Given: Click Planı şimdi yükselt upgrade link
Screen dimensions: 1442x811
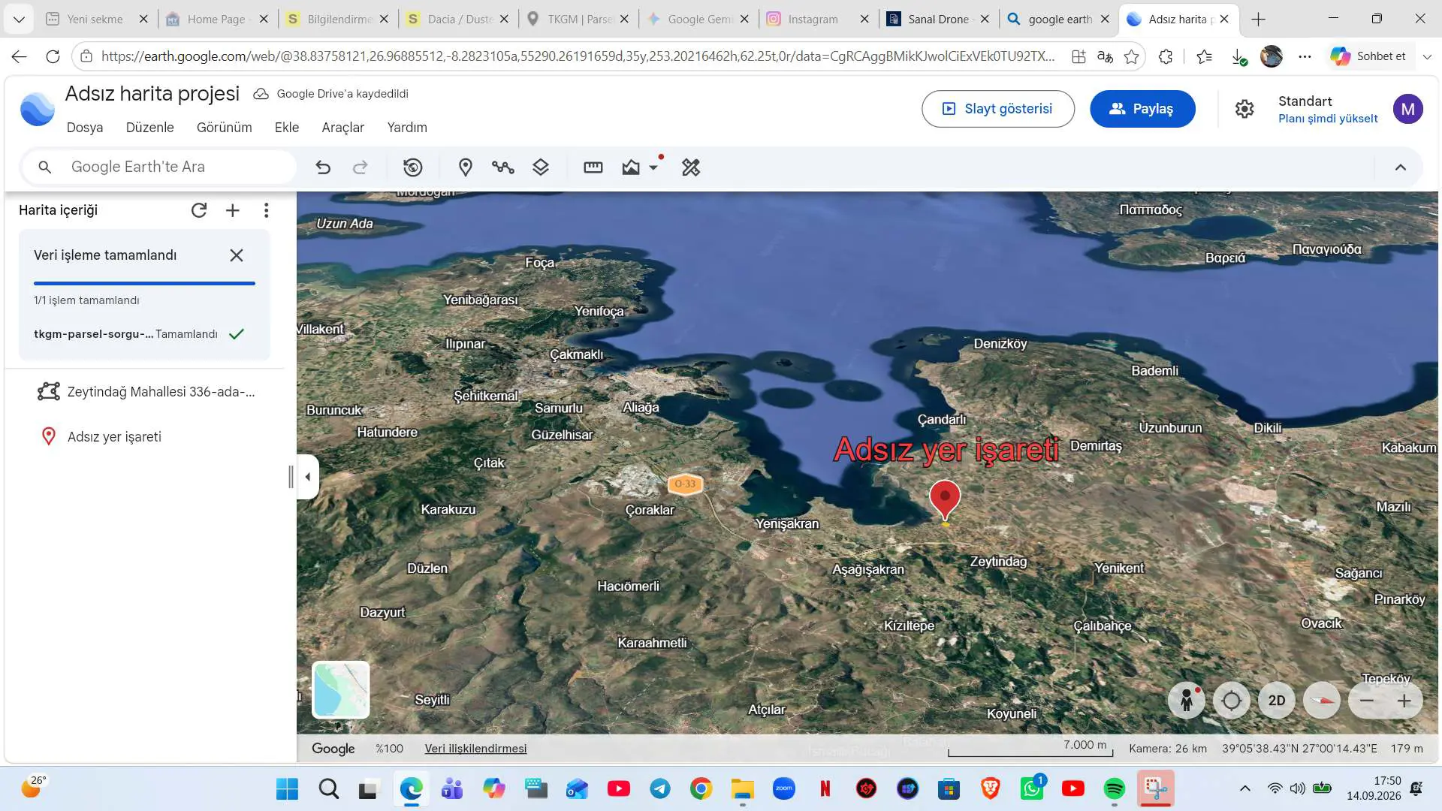Looking at the screenshot, I should [x=1328, y=119].
